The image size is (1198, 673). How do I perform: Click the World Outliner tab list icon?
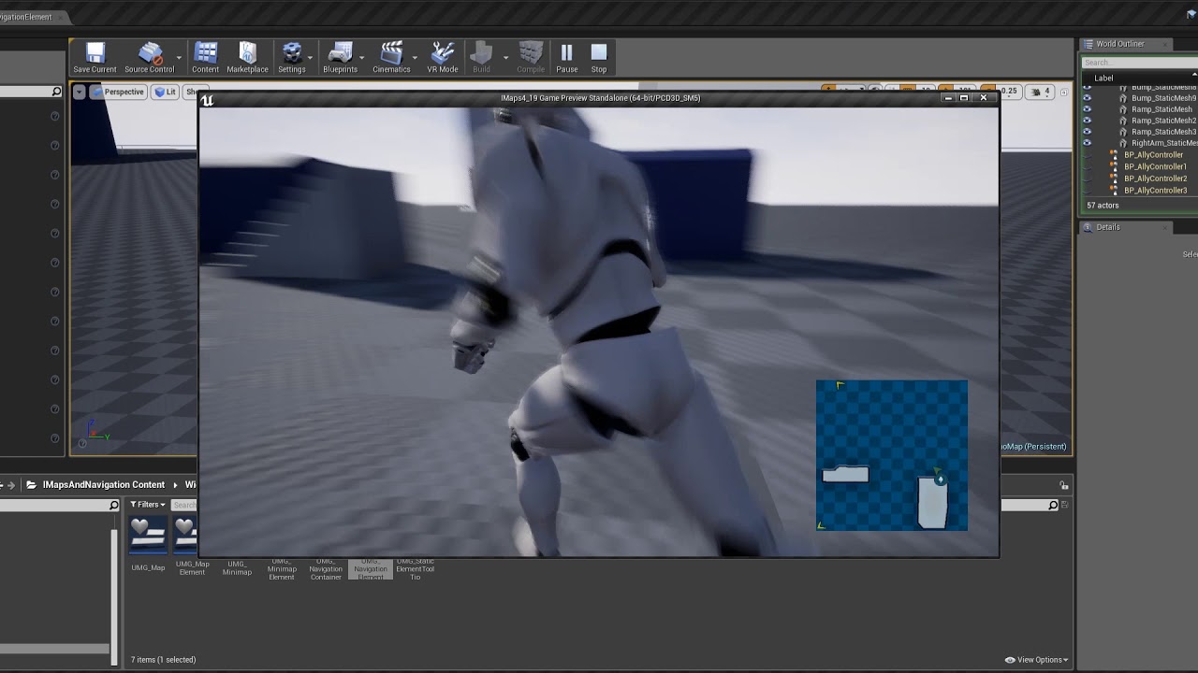(1088, 44)
